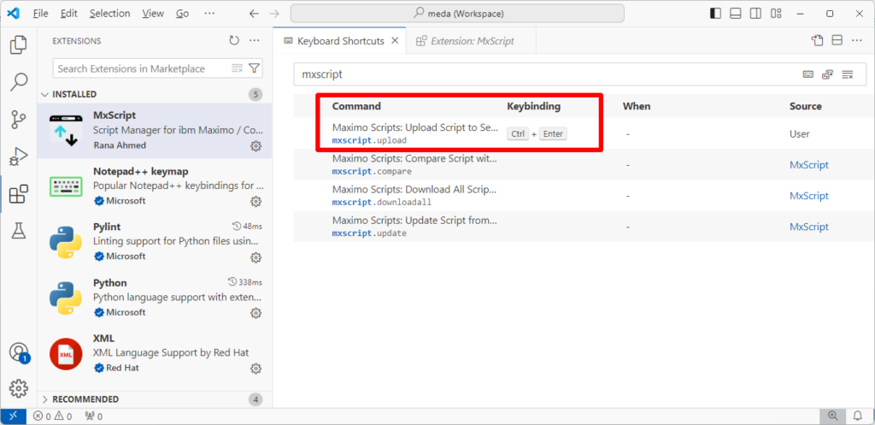Open notifications bell in status bar
Viewport: 875px width, 425px height.
point(858,416)
